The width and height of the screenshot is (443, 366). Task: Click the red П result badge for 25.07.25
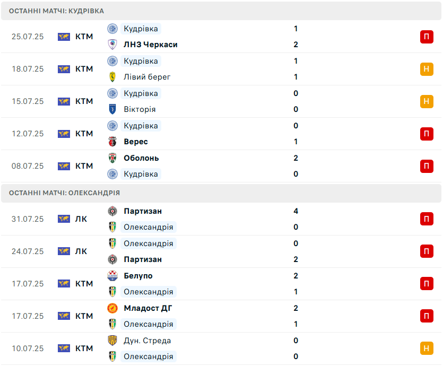[427, 37]
